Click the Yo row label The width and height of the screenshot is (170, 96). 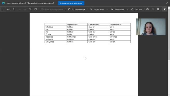[56, 29]
